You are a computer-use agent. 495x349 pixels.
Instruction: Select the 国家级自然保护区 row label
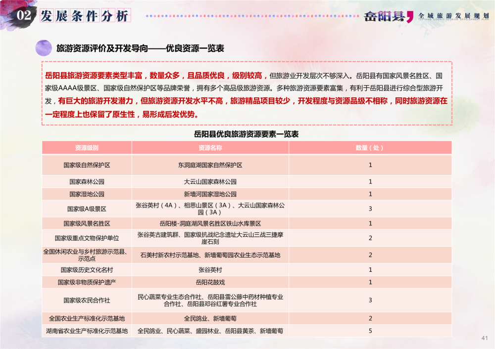87,165
